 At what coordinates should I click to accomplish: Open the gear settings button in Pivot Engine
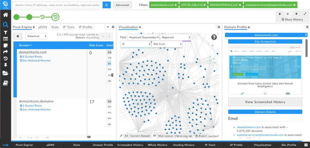[x=18, y=36]
